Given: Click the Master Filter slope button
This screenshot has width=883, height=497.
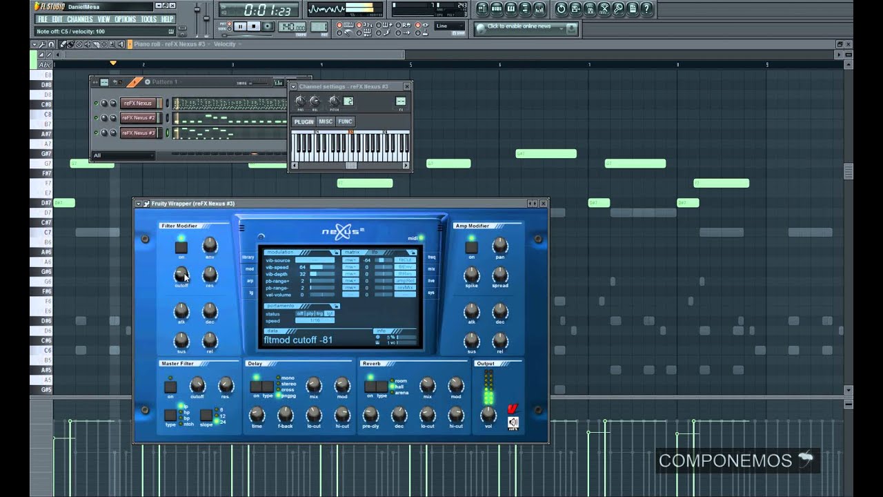Looking at the screenshot, I should 206,416.
